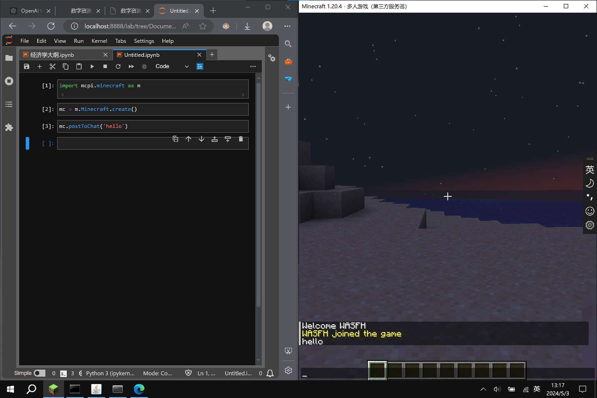The height and width of the screenshot is (398, 597).
Task: Open the Run menu
Action: point(79,41)
